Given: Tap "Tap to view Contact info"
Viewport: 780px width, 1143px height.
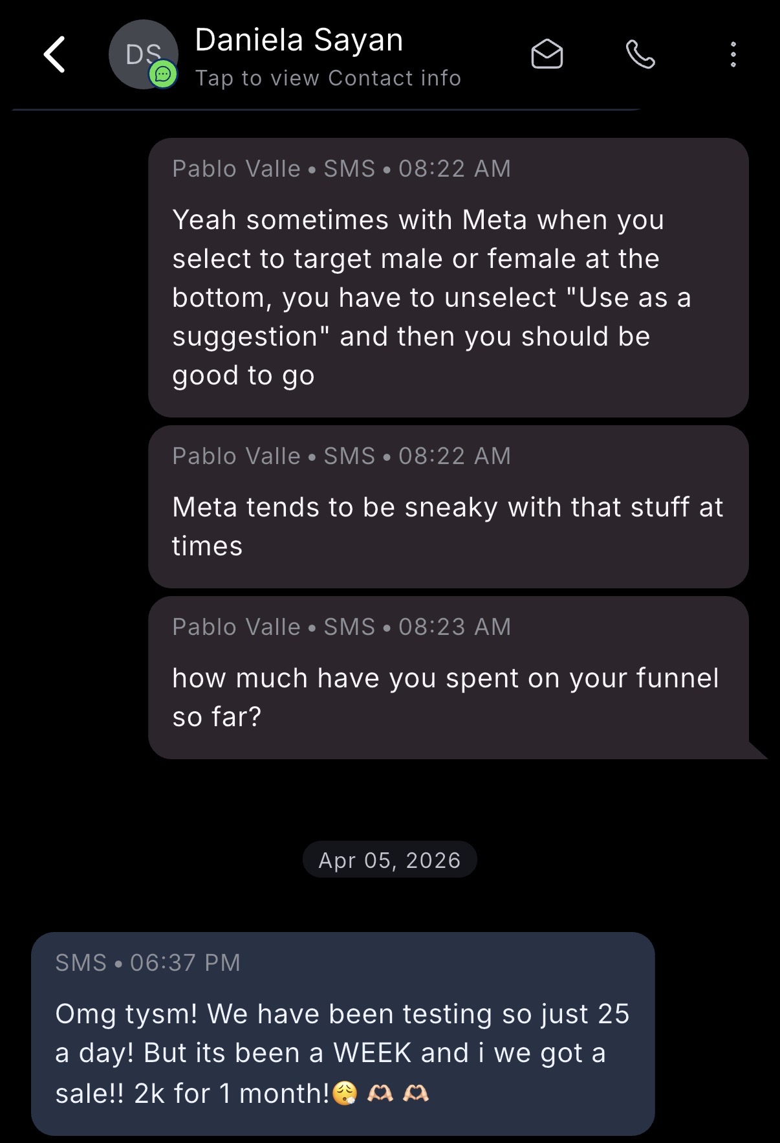Looking at the screenshot, I should (x=328, y=78).
